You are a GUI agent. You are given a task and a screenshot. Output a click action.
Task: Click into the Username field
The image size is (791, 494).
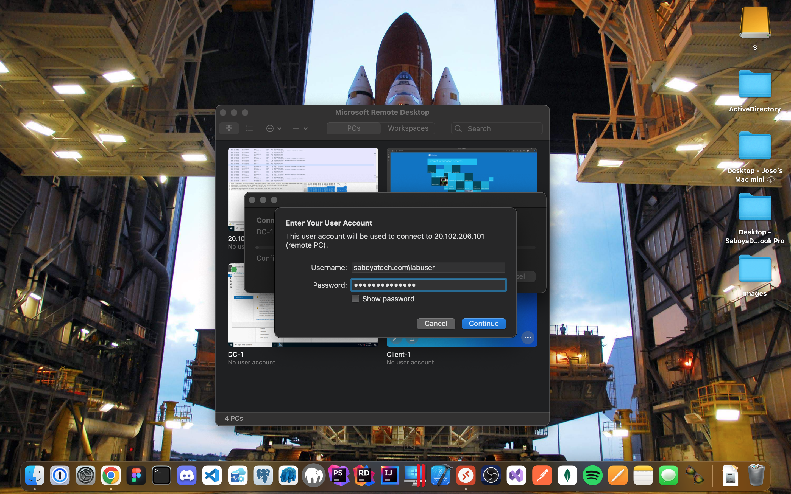(x=428, y=268)
